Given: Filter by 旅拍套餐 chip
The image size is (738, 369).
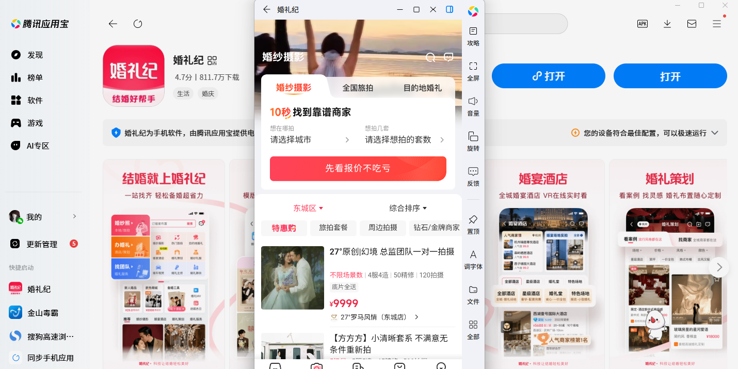Looking at the screenshot, I should click(333, 228).
